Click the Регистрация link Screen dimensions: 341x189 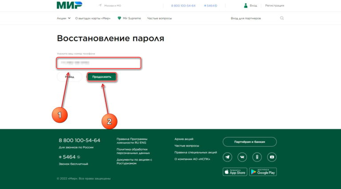point(274,6)
